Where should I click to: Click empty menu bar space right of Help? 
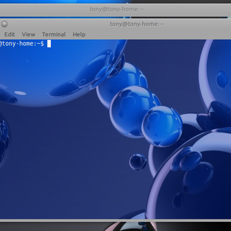click(x=158, y=35)
